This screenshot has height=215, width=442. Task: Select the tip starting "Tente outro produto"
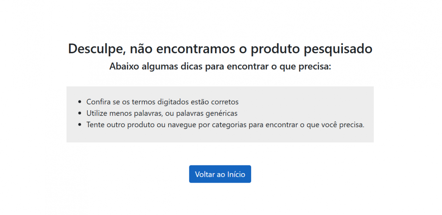point(225,125)
